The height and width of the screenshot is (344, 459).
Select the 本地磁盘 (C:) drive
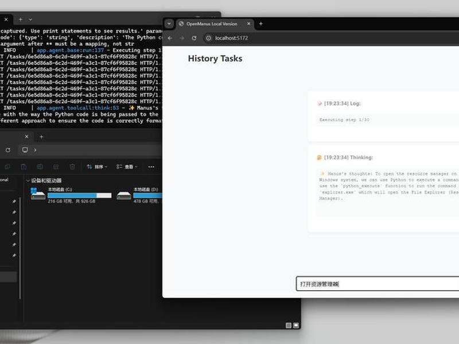click(x=71, y=195)
